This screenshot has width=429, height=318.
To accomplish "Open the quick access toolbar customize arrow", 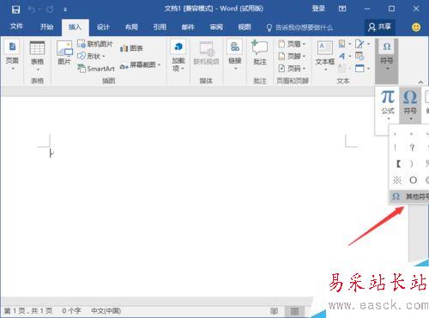I will [x=65, y=9].
